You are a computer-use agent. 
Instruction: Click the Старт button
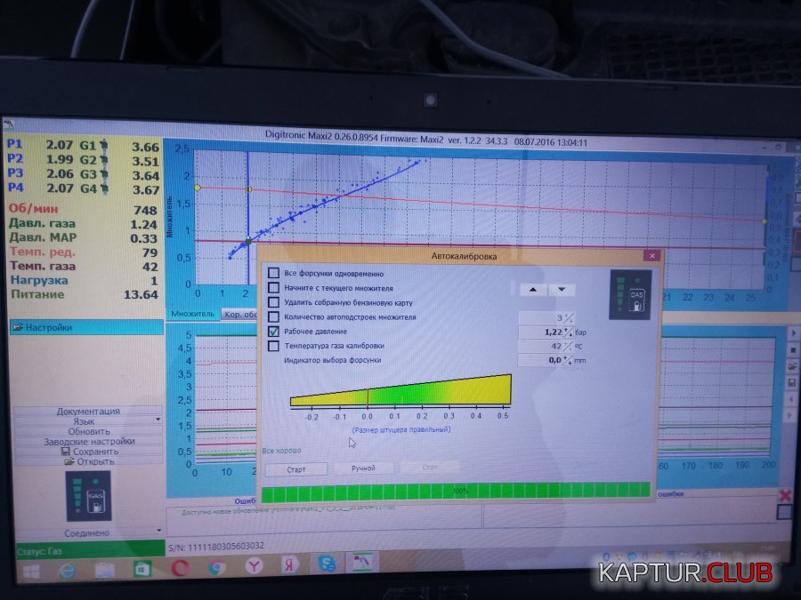(295, 468)
